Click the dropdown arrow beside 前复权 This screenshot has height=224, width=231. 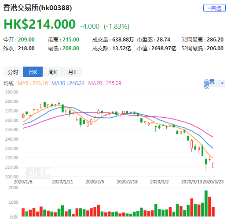222,83
